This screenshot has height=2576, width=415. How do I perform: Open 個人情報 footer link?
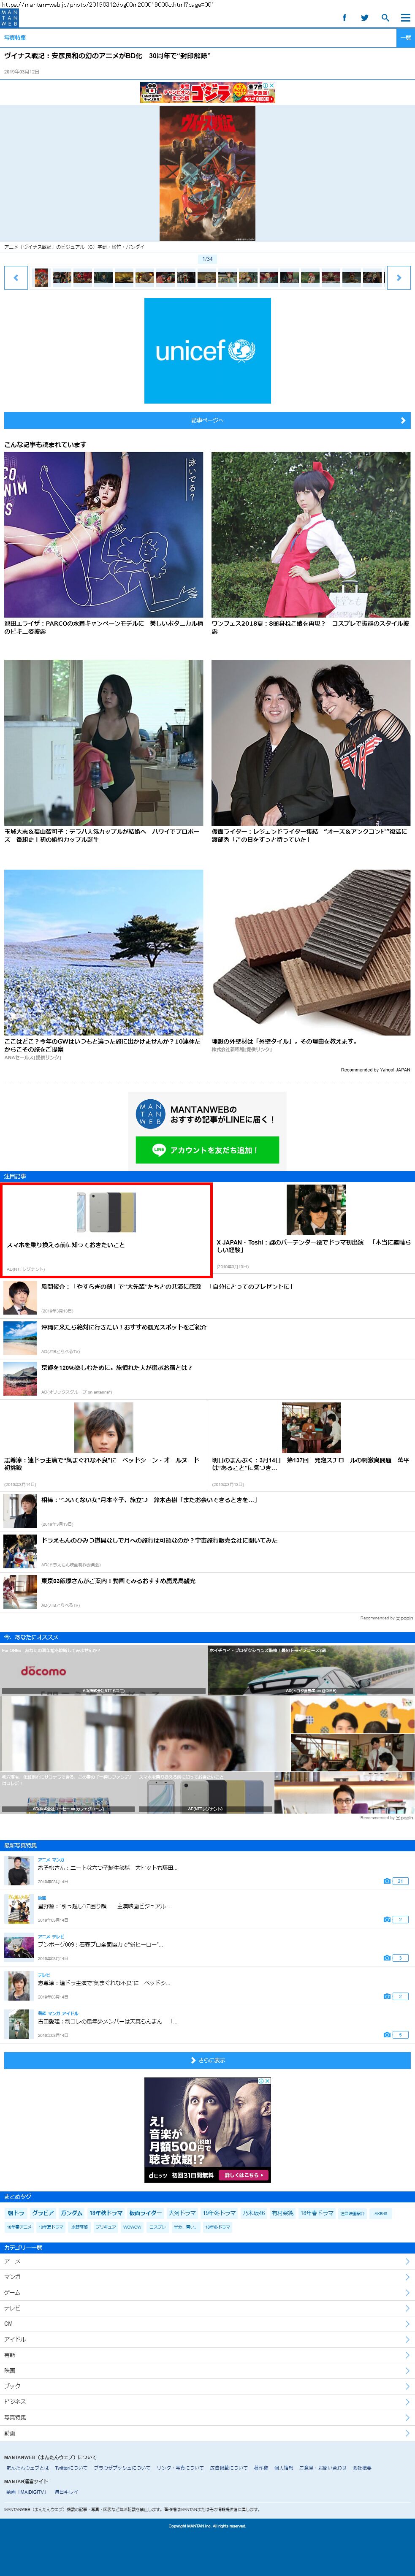(284, 2468)
